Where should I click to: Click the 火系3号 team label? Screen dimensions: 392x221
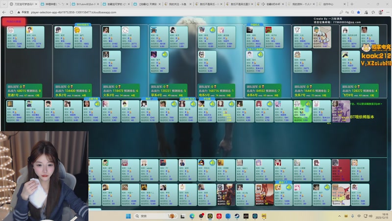(x=109, y=95)
